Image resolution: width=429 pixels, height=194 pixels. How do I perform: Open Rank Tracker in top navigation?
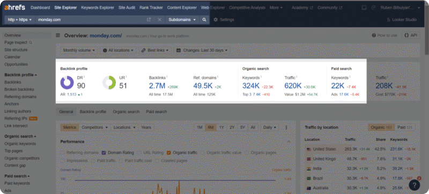coord(151,8)
